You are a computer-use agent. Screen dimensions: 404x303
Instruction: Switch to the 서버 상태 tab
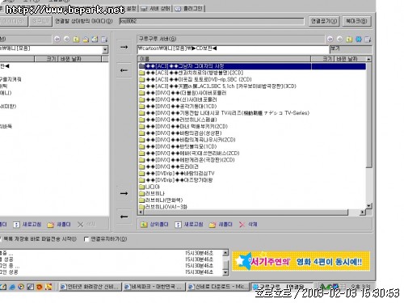click(155, 9)
